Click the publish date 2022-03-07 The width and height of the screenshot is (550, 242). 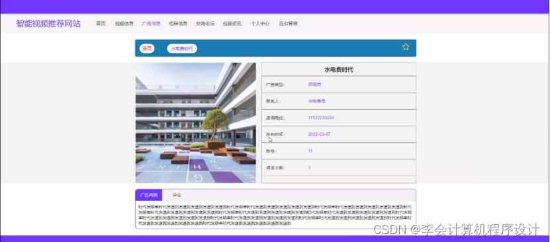pos(319,134)
